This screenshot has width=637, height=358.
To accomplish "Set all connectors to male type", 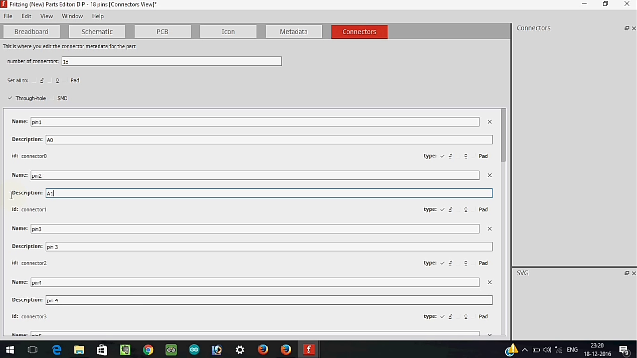I will (x=38, y=81).
